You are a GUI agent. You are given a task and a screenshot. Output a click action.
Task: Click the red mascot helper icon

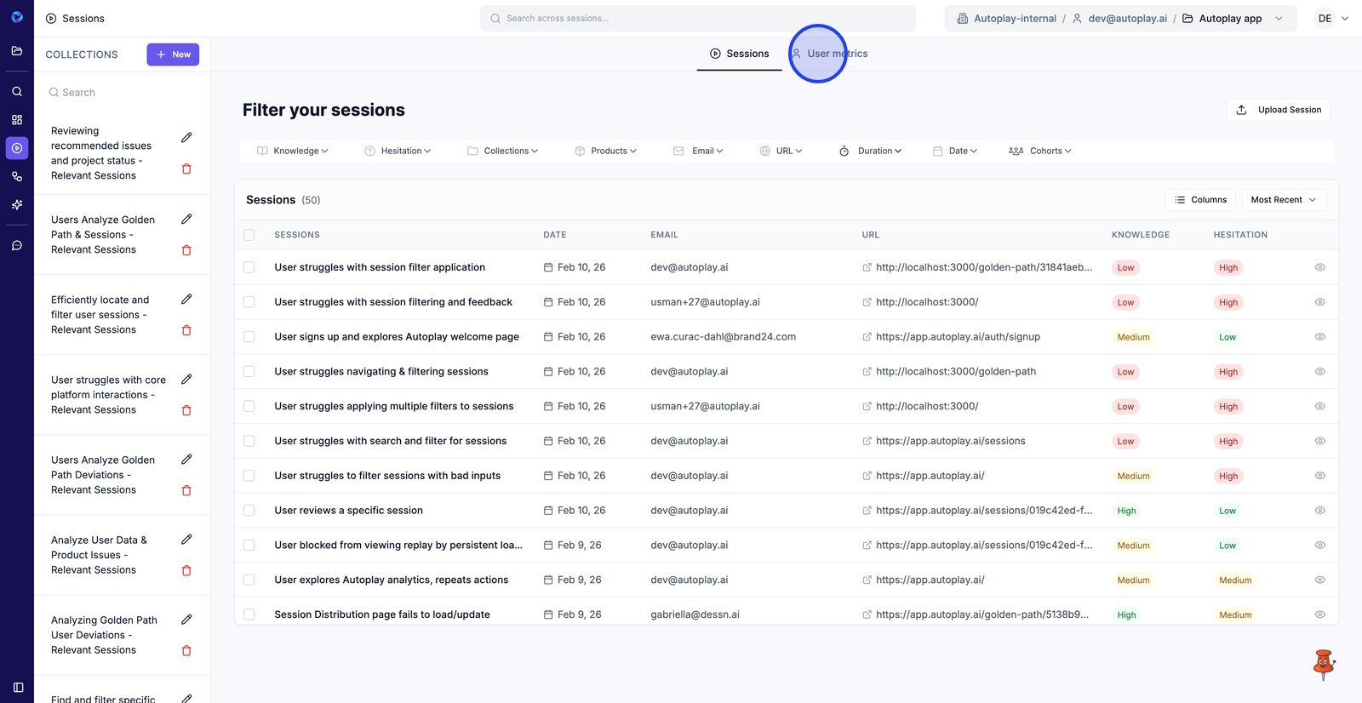pyautogui.click(x=1323, y=664)
